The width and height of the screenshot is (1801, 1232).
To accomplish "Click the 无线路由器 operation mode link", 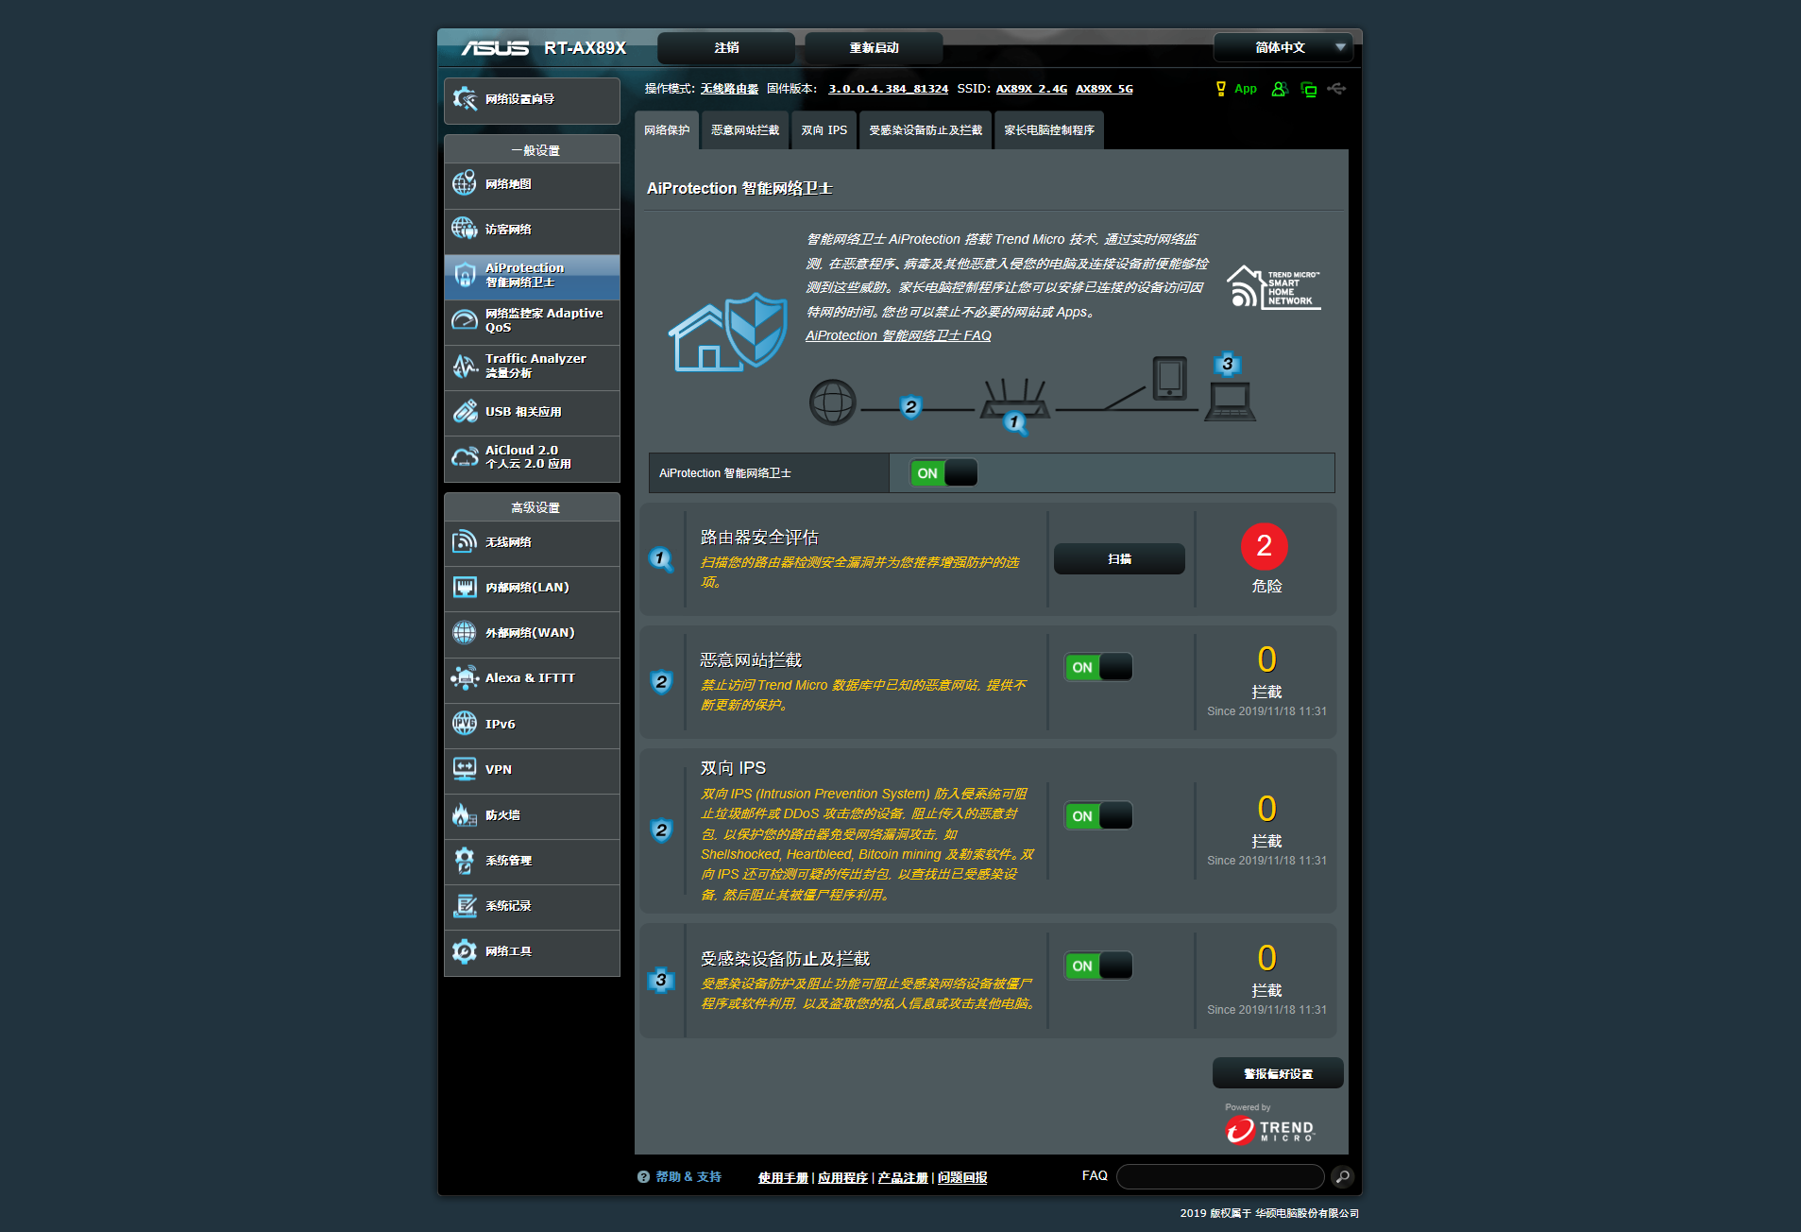I will tap(729, 89).
